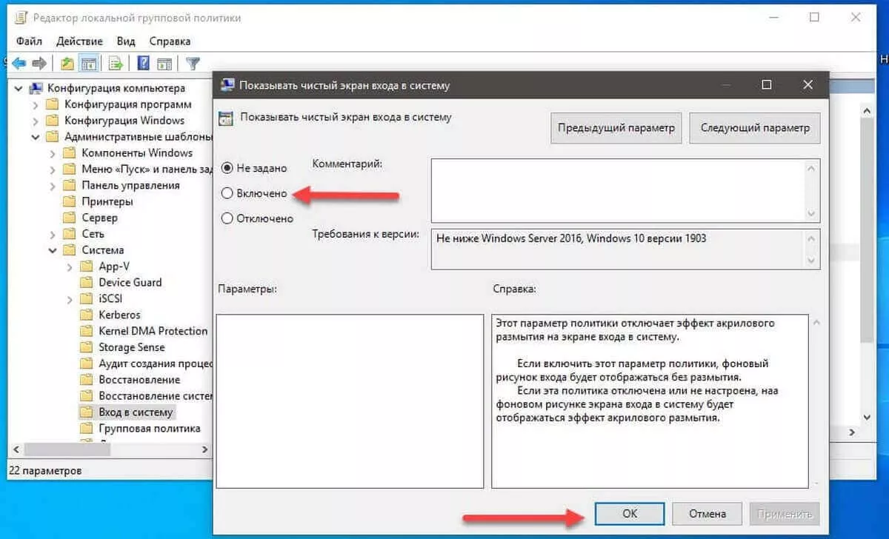Click the right arrow of the tree horizontal scrollbar

pyautogui.click(x=205, y=449)
